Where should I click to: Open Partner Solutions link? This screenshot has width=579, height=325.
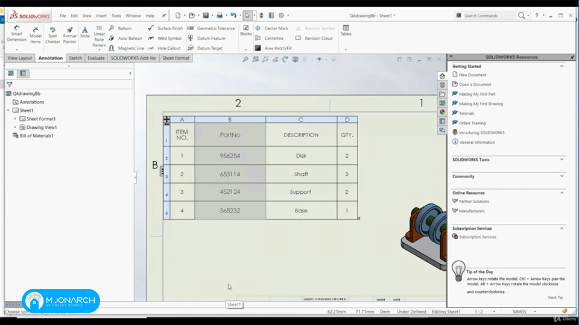pos(470,202)
